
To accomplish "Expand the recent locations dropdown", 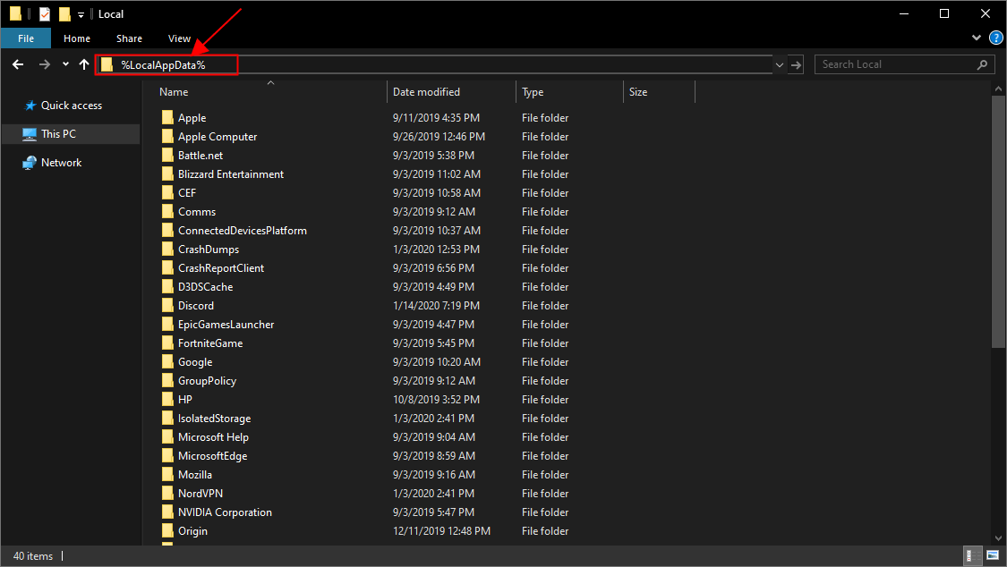I will coord(65,64).
